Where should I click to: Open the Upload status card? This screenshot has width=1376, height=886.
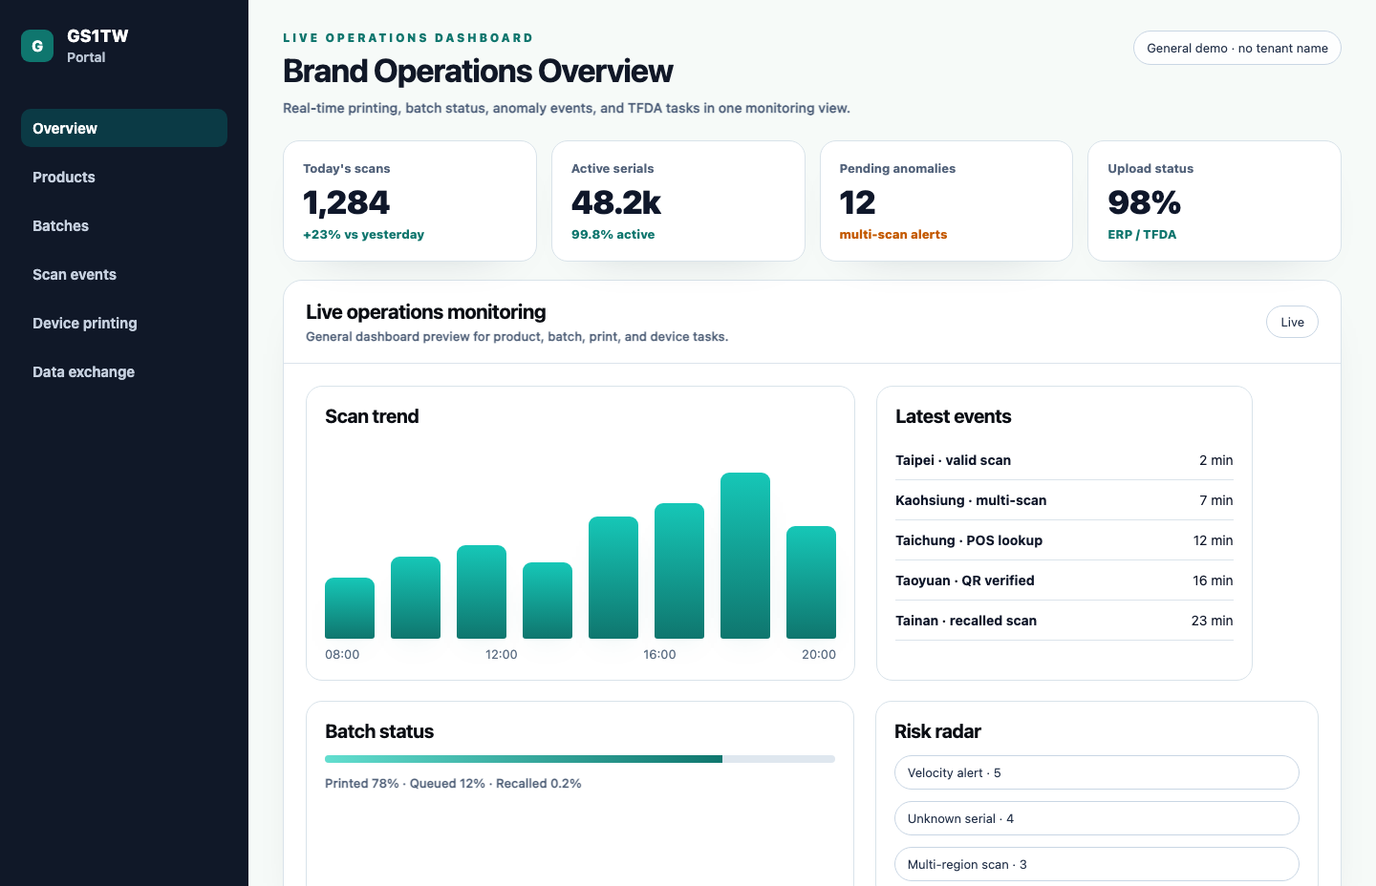[x=1215, y=200]
